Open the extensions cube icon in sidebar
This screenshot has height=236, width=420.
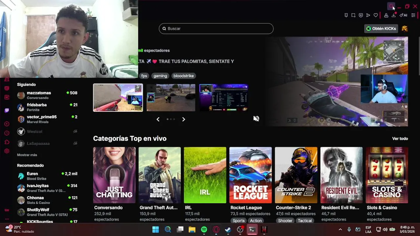(x=7, y=142)
